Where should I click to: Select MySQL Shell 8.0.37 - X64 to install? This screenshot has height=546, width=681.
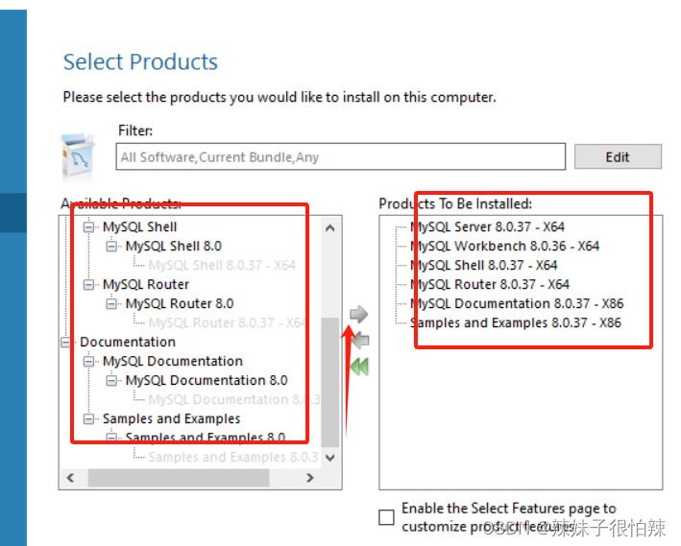tap(483, 265)
